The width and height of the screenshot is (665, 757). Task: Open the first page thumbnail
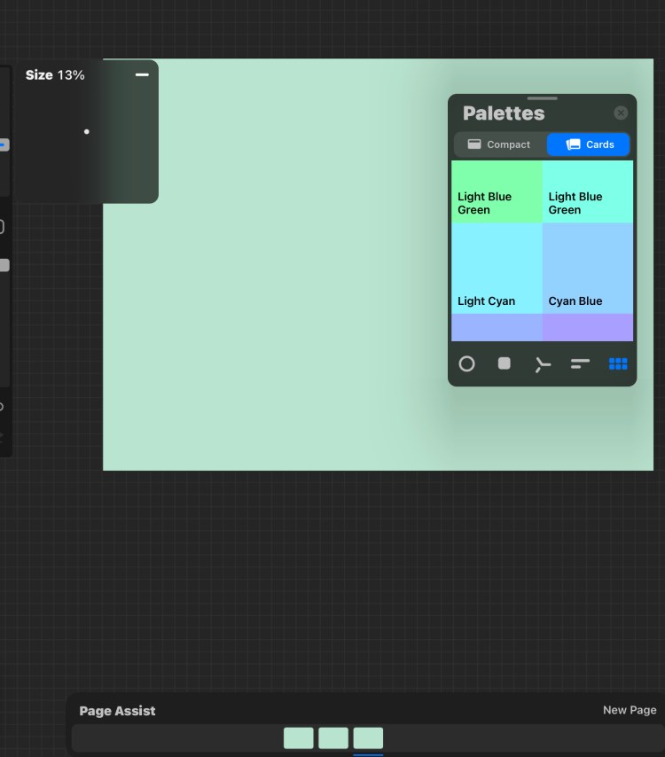click(x=299, y=737)
